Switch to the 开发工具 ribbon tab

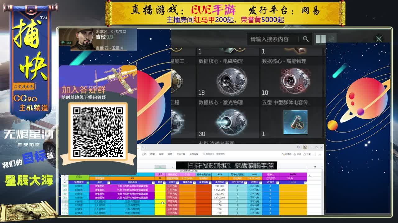(181, 154)
